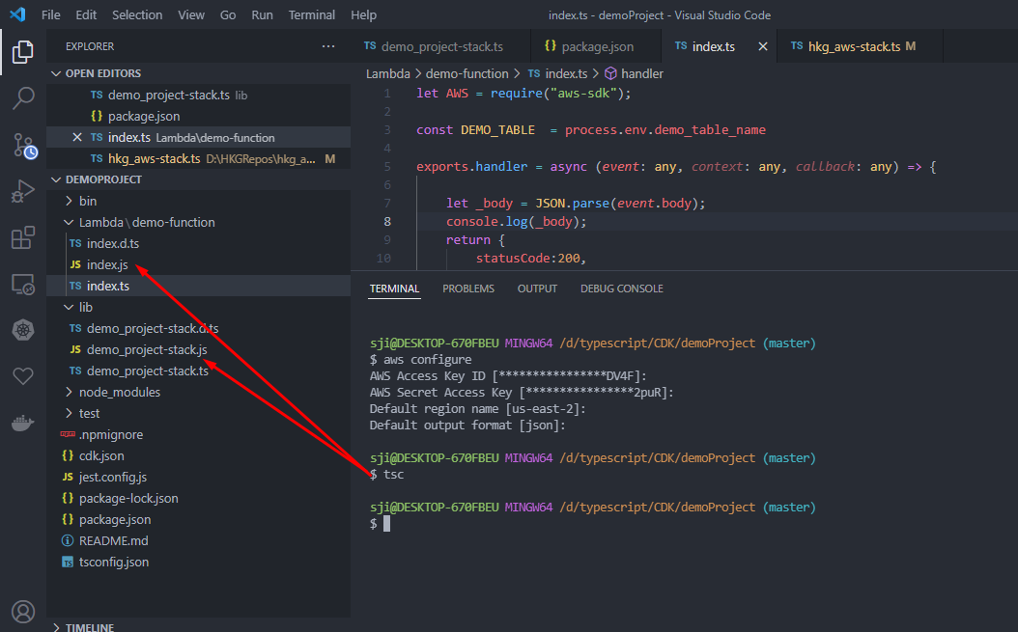
Task: Click More Actions in the Explorer header
Action: tap(328, 45)
